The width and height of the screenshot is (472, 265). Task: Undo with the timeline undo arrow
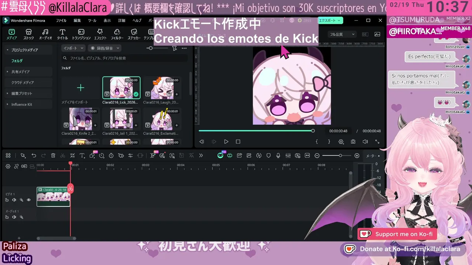tap(34, 156)
